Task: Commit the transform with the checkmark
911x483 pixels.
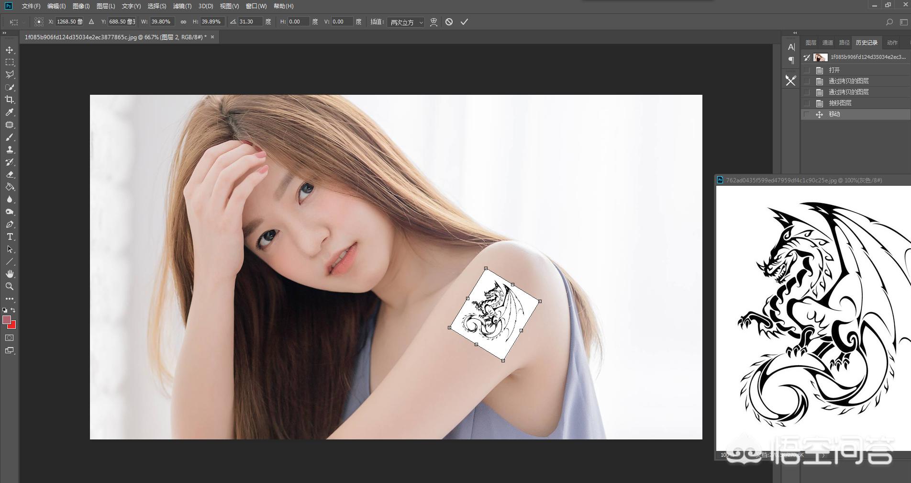Action: (x=464, y=22)
